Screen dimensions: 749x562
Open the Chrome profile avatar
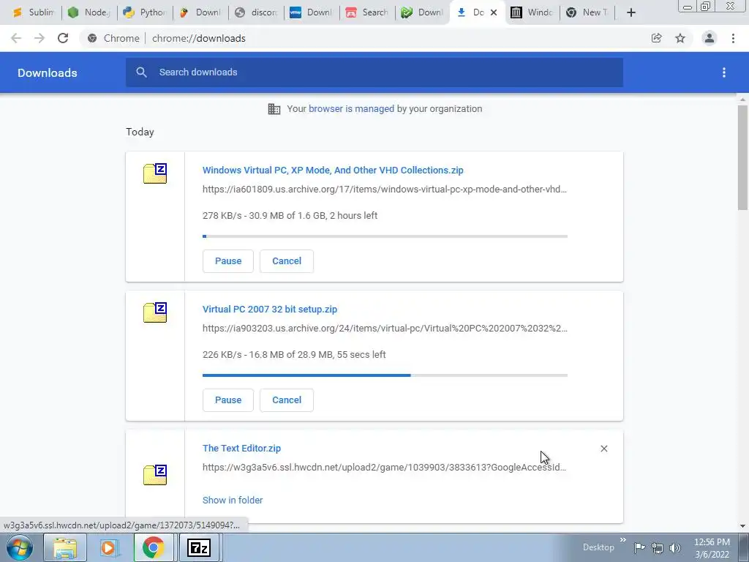[x=710, y=38]
